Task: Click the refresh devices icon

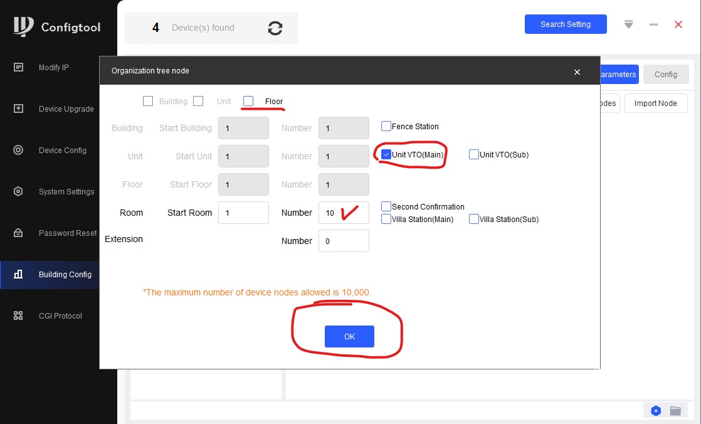Action: click(275, 28)
